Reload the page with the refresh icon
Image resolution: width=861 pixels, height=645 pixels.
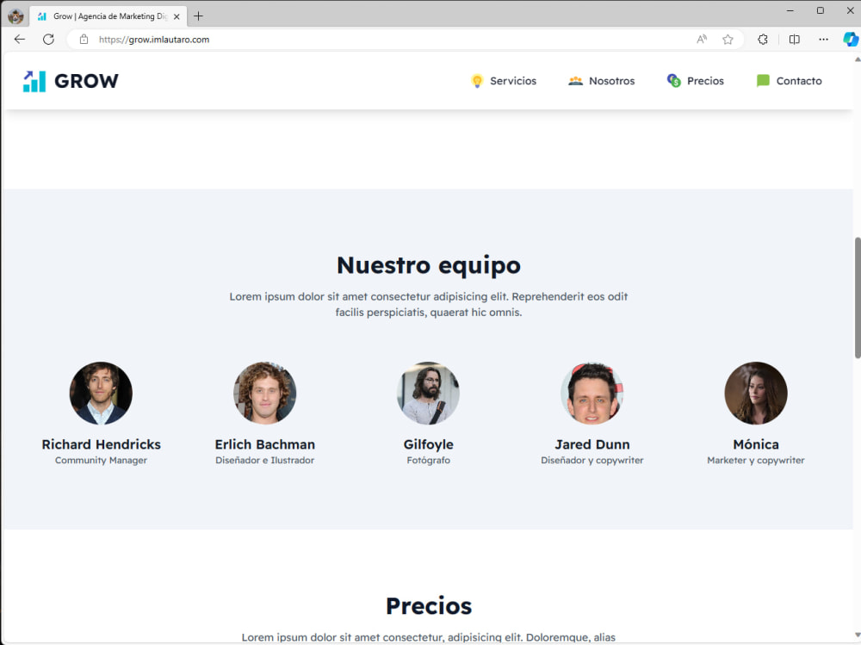48,40
